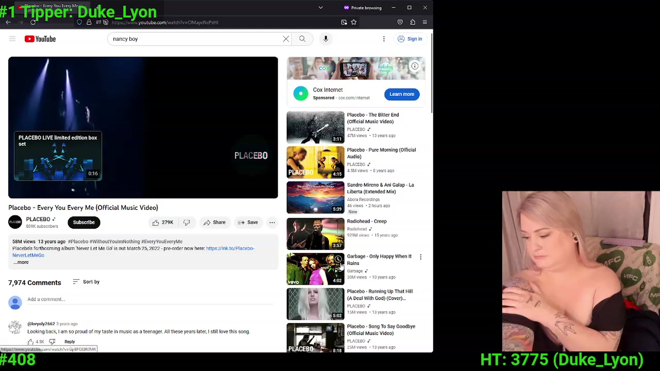Open the Firefox application menu
The height and width of the screenshot is (371, 660).
point(425,22)
